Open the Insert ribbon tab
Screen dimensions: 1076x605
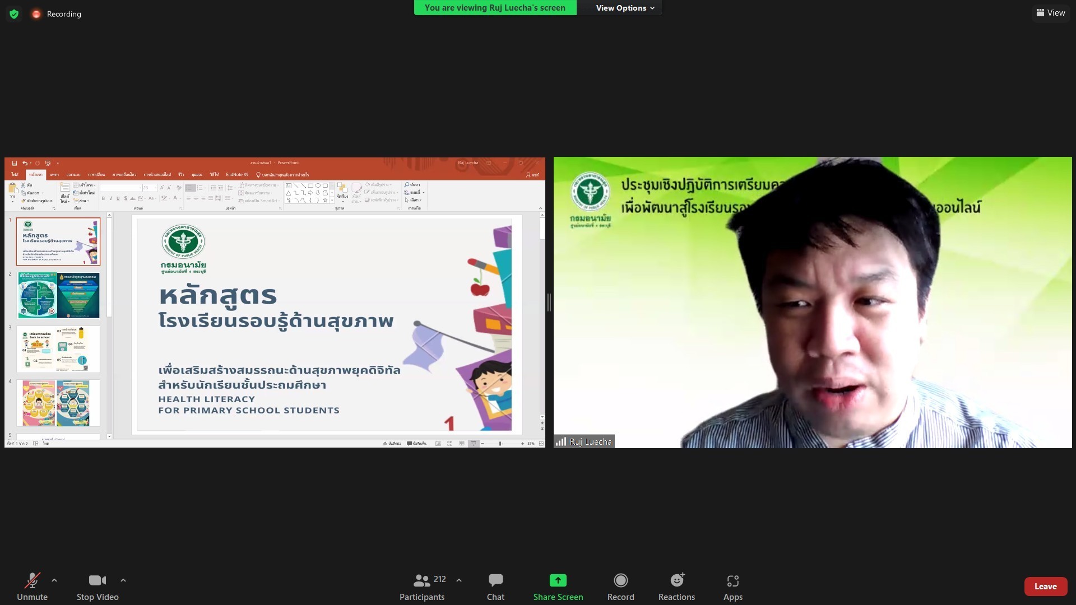[x=54, y=175]
